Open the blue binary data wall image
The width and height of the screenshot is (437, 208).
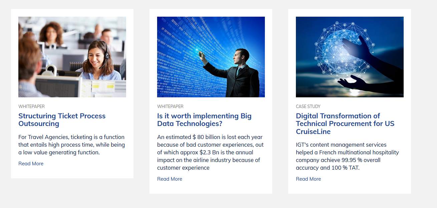point(211,57)
